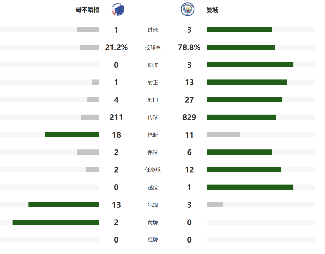This screenshot has width=325, height=254.
Task: Select the 角球 stat label
Action: 153,153
